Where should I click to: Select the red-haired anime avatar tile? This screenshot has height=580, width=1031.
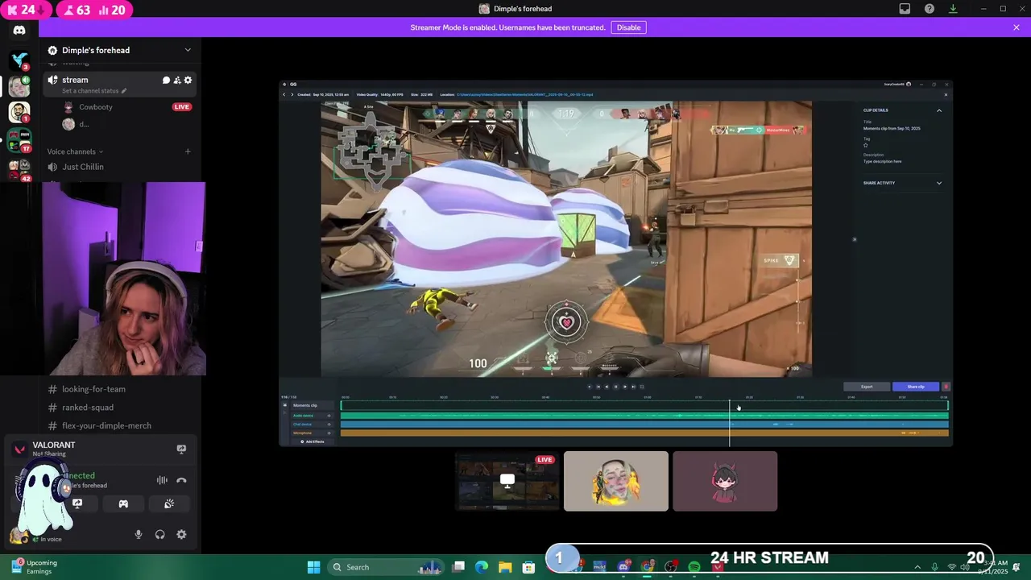[x=725, y=481]
